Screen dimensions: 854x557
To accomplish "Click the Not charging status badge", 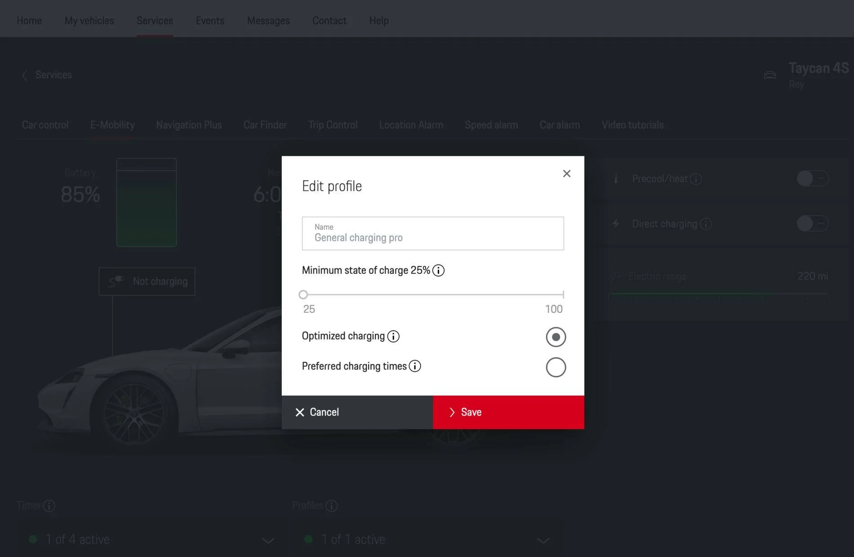I will click(147, 281).
